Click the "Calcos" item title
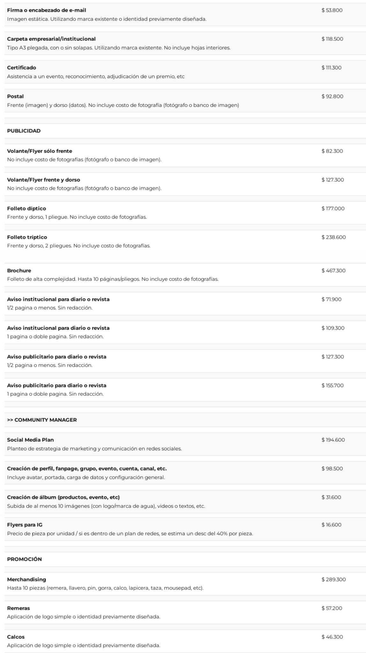 pyautogui.click(x=16, y=637)
